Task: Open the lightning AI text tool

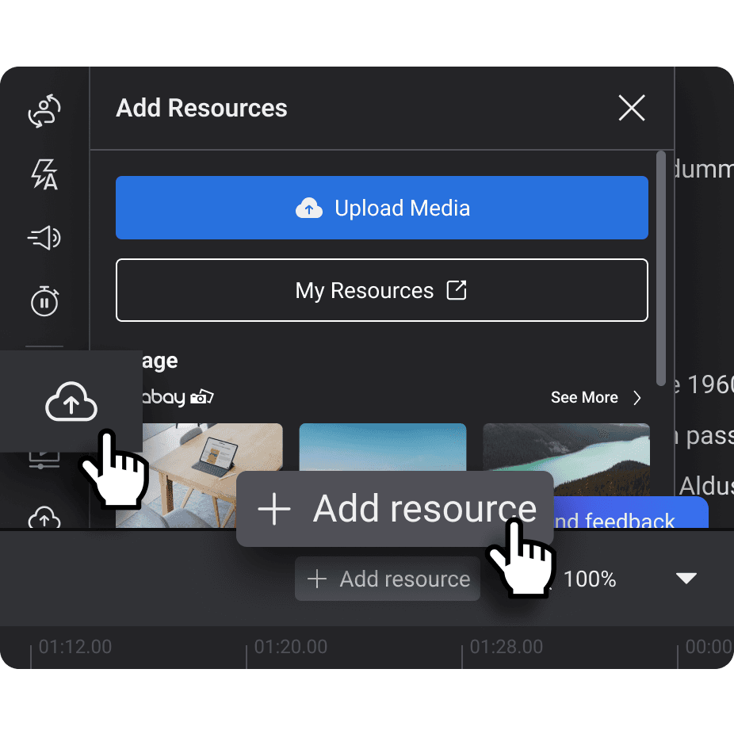Action: [x=44, y=174]
